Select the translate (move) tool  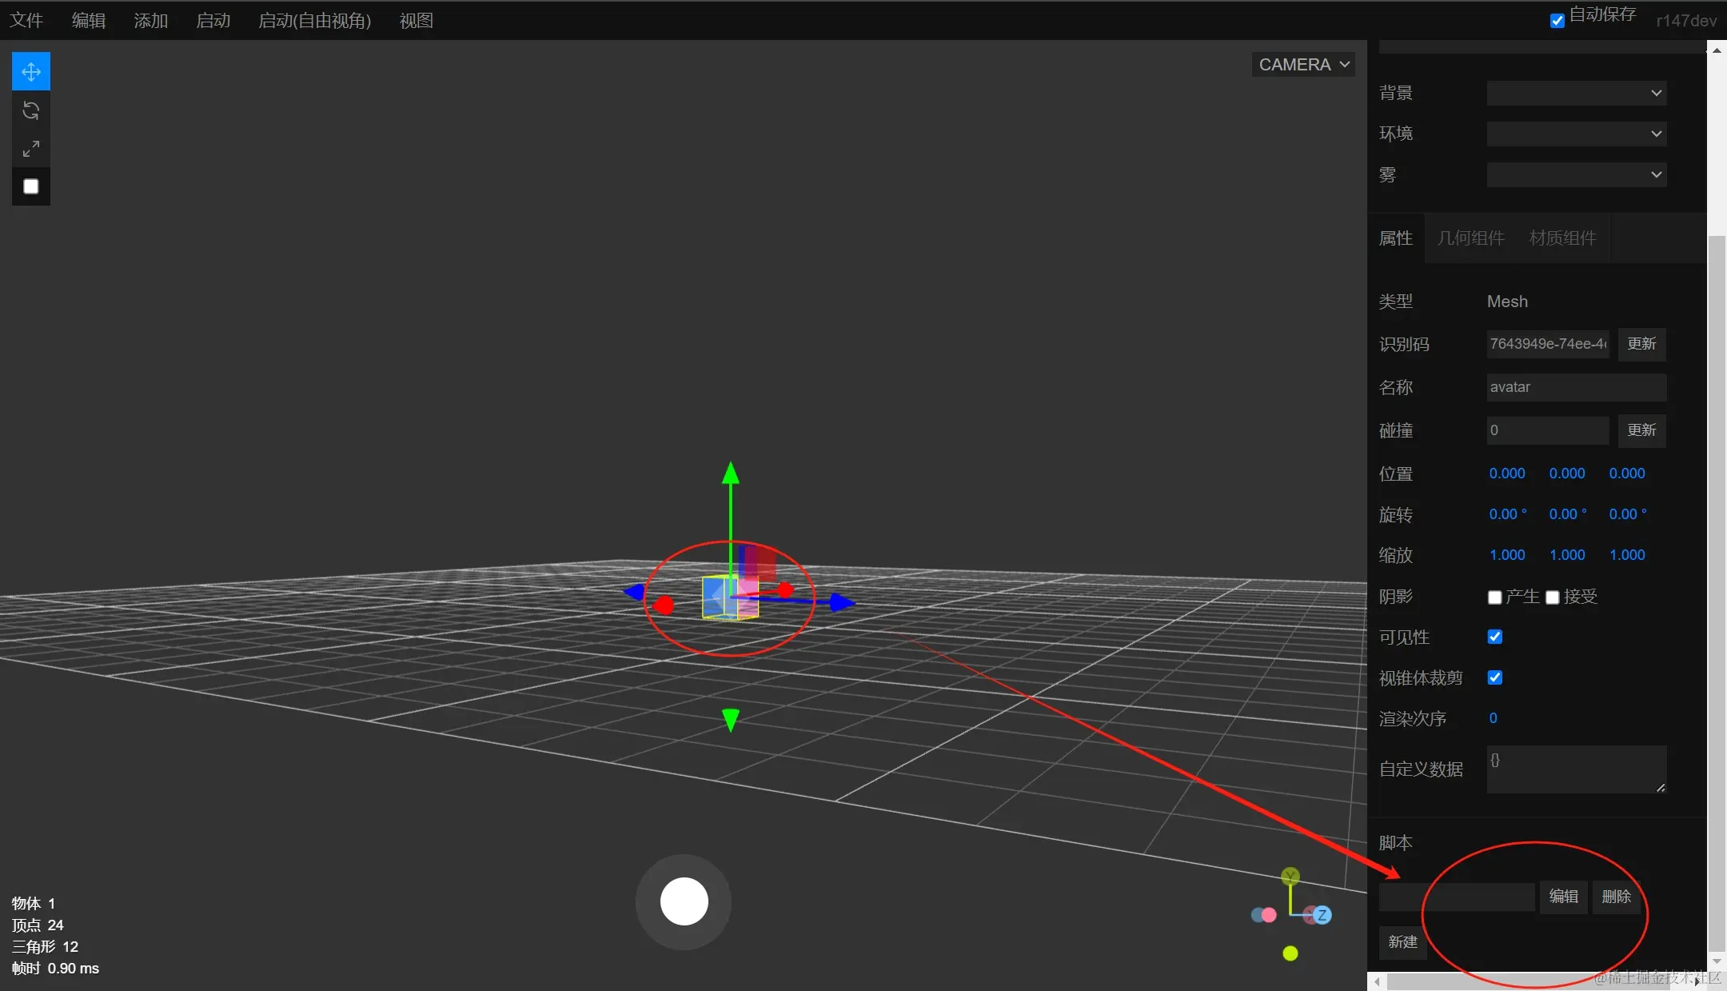point(31,72)
